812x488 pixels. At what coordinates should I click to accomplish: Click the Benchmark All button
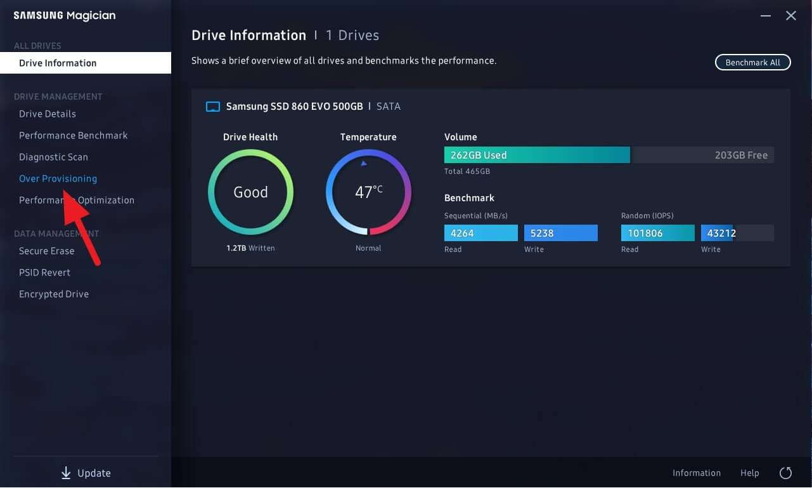tap(752, 62)
